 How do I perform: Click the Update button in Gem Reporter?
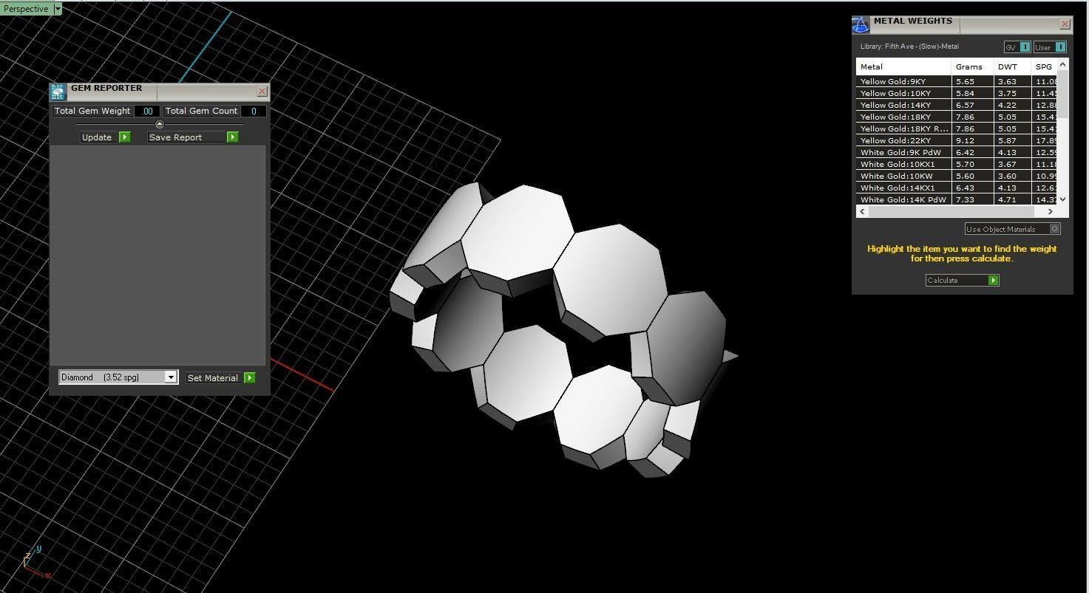(x=106, y=137)
